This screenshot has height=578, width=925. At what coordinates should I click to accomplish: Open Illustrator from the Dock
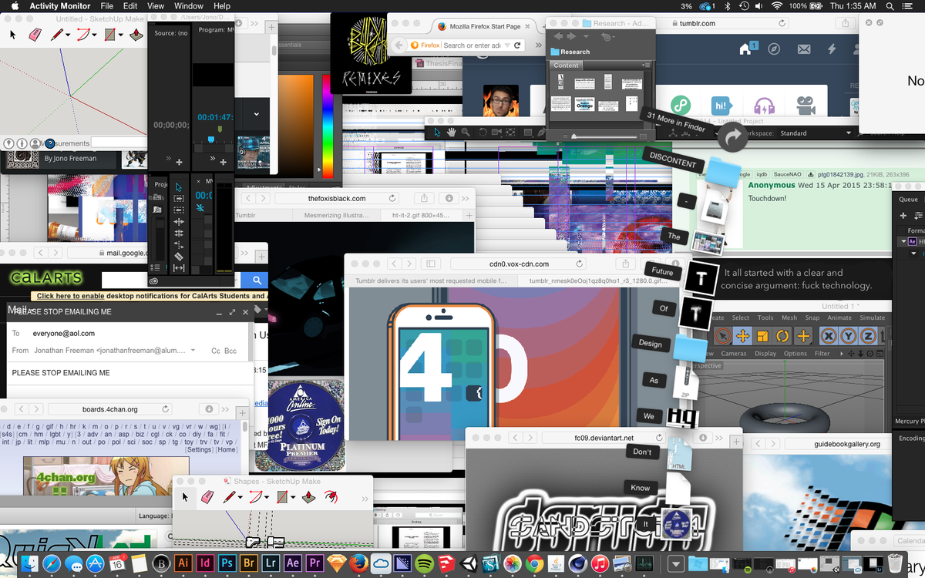point(183,563)
